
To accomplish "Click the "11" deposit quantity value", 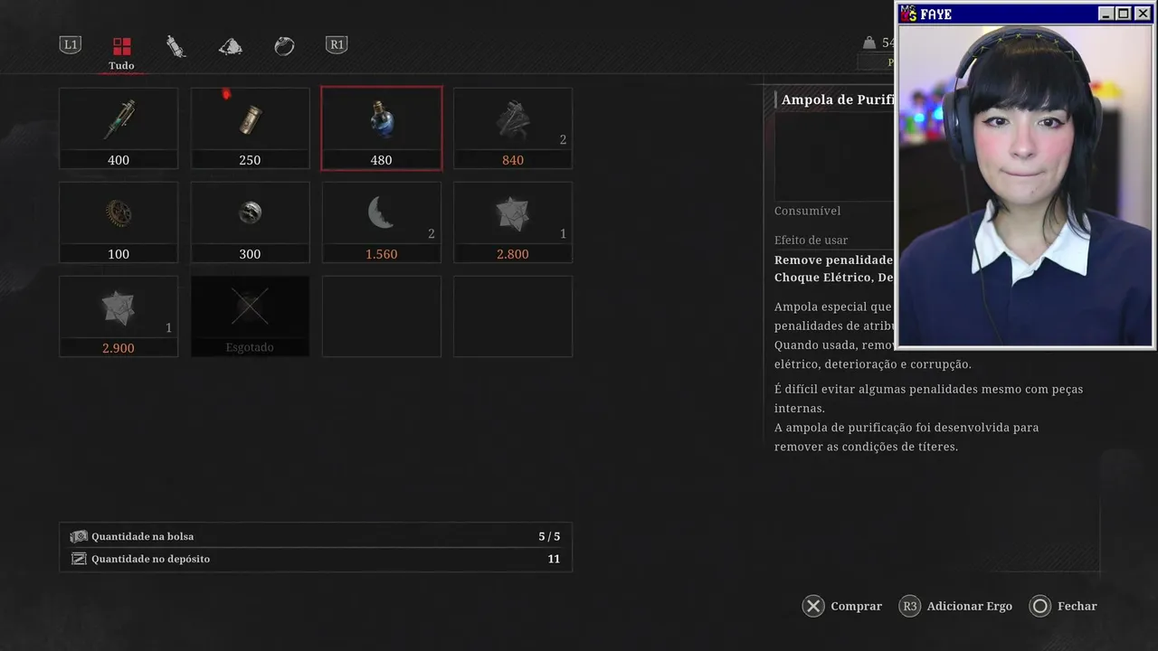I will click(x=554, y=559).
